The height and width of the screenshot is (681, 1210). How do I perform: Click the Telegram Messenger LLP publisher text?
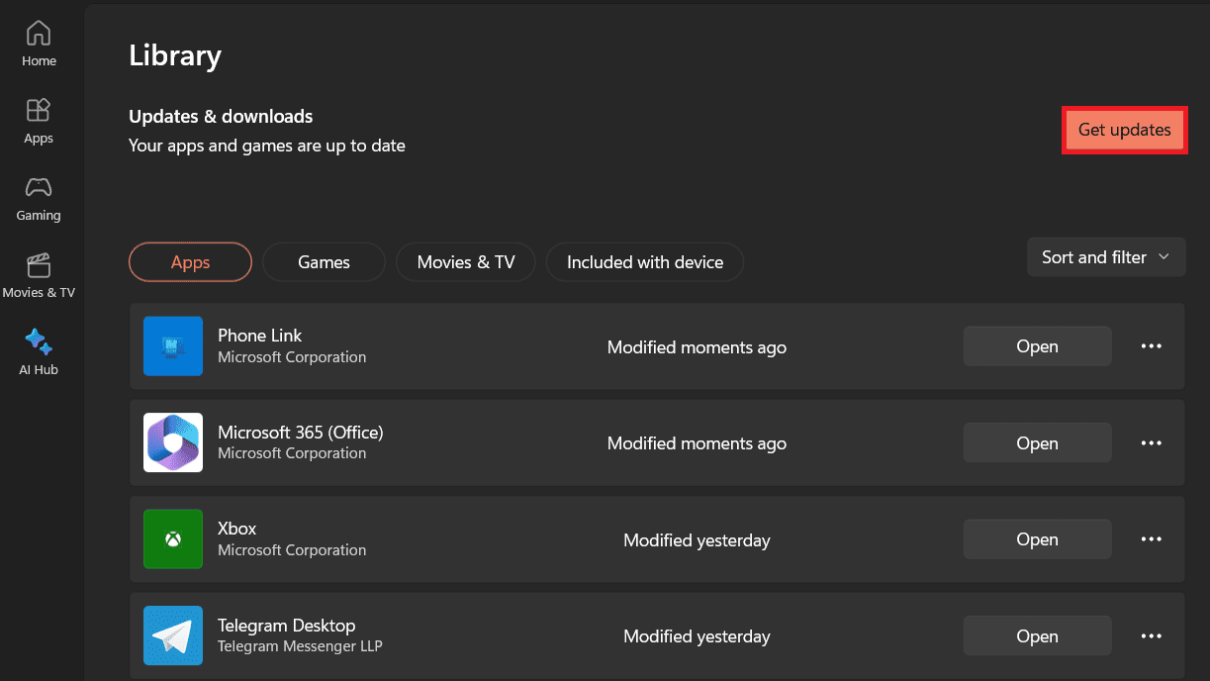pos(300,646)
